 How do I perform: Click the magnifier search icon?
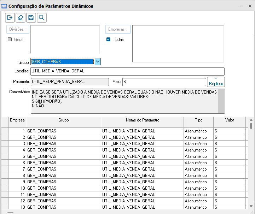42,18
